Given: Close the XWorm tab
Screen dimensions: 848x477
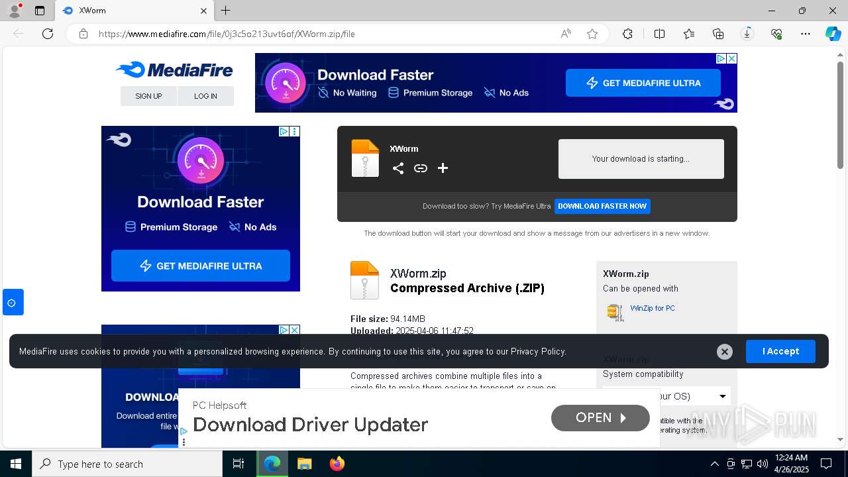Looking at the screenshot, I should 203,11.
